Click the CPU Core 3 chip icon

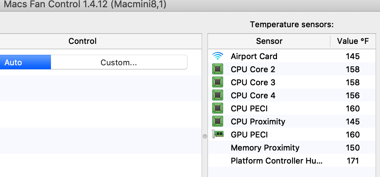point(218,82)
